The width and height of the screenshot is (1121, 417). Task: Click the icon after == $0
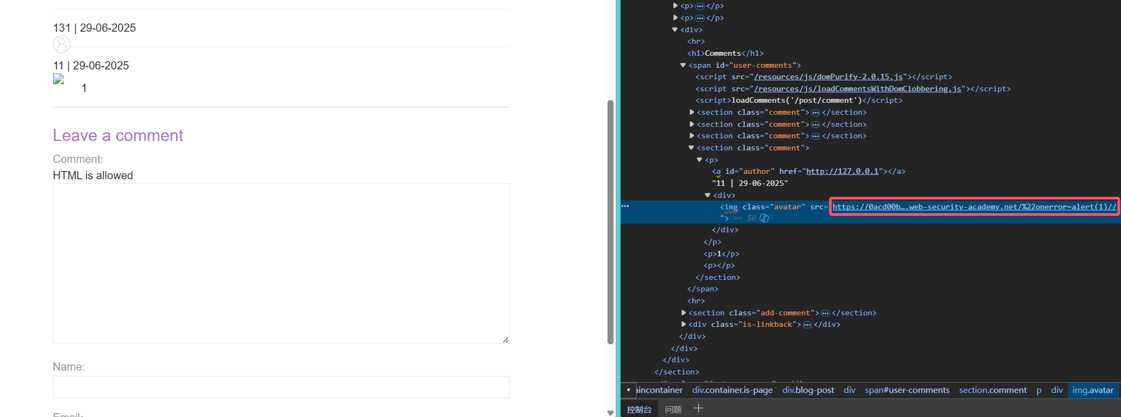764,218
